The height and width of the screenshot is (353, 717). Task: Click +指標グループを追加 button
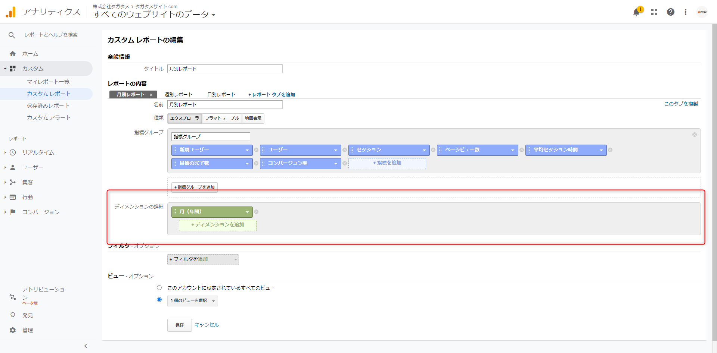click(195, 187)
